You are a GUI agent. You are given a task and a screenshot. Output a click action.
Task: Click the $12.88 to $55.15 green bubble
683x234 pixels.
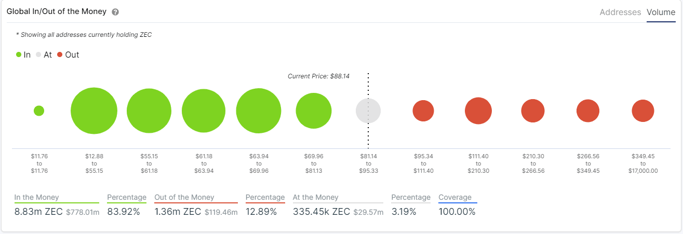coord(94,111)
